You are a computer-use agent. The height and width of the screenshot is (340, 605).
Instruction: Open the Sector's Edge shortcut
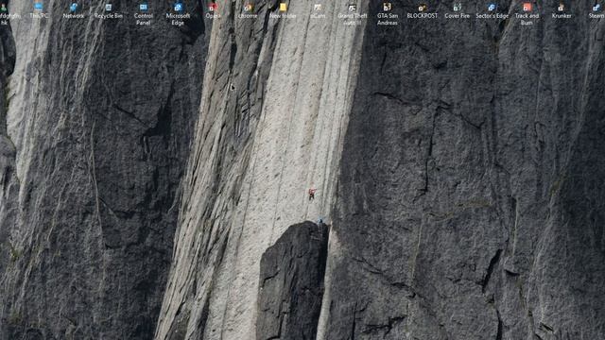[x=492, y=10]
